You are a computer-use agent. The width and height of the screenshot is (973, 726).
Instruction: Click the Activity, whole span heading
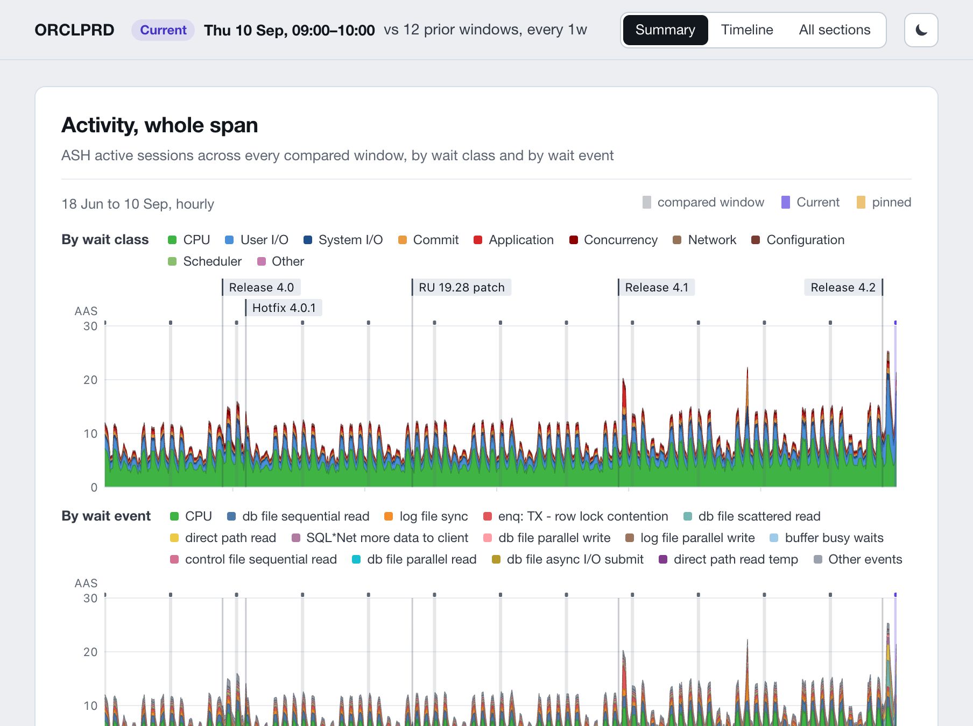click(x=160, y=125)
